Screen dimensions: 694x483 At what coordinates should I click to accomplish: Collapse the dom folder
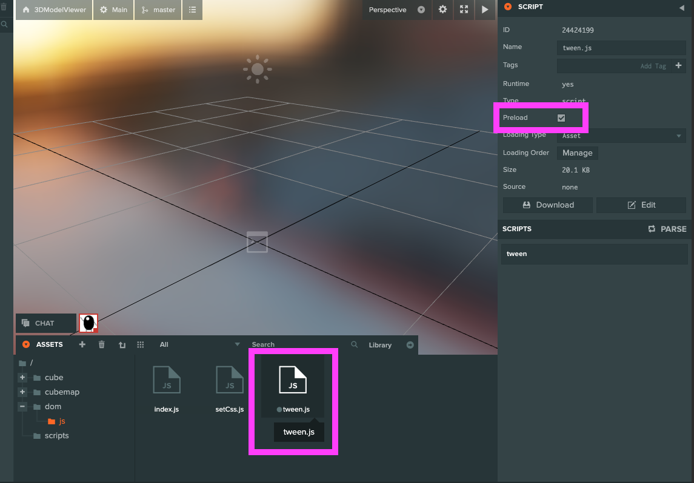(22, 406)
